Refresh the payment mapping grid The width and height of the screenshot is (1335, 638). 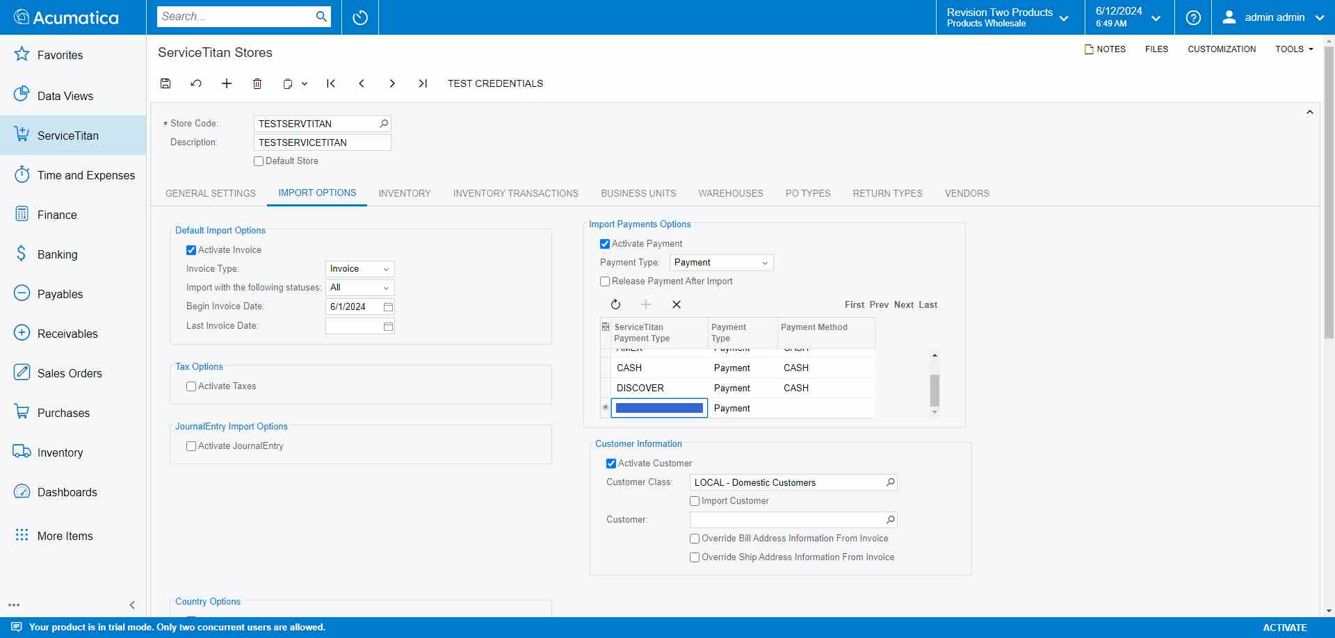[x=615, y=304]
